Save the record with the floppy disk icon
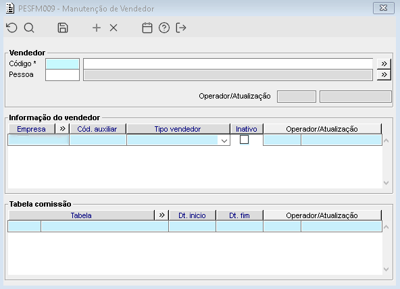 click(63, 28)
